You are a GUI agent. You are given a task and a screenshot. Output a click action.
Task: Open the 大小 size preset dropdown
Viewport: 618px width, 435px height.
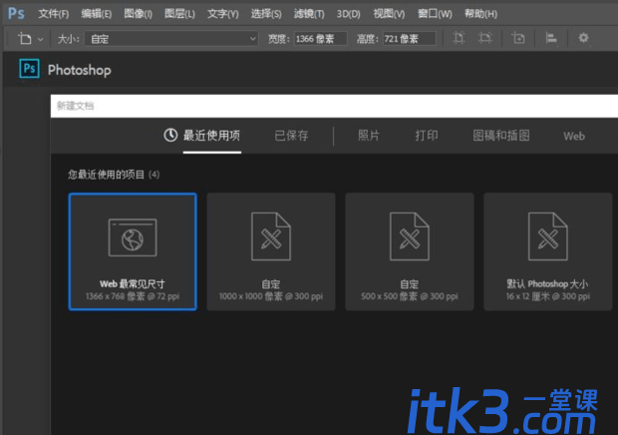point(171,39)
